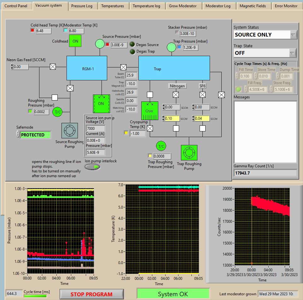Click the SF6 line valve icon
This screenshot has width=303, height=300.
pyautogui.click(x=202, y=95)
